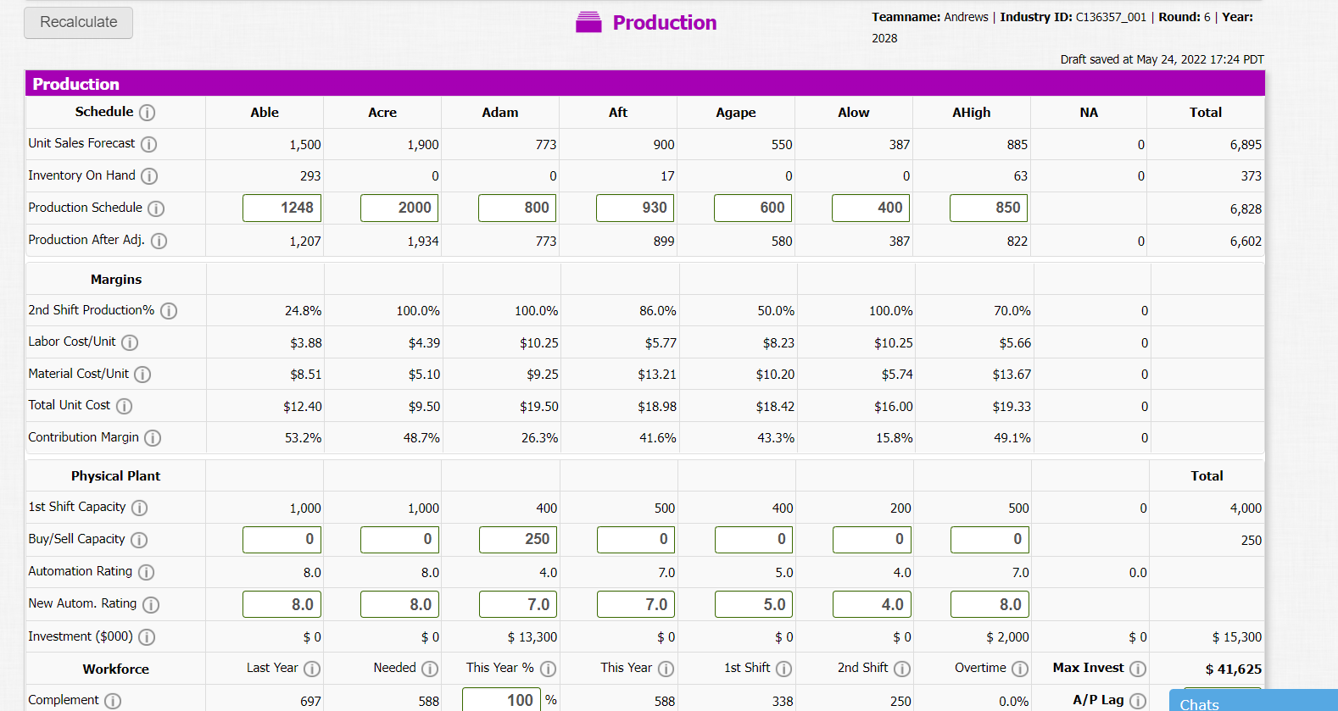
Task: Click the 1st Shift Capacity info icon
Action: click(139, 508)
